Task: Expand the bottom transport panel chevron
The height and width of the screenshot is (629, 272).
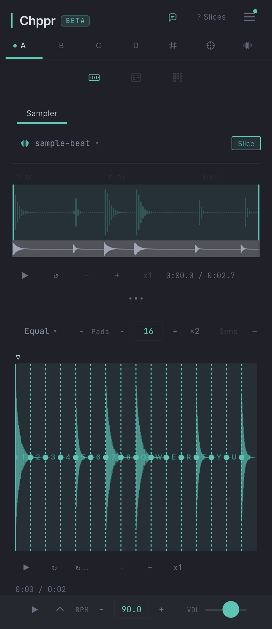Action: click(60, 609)
